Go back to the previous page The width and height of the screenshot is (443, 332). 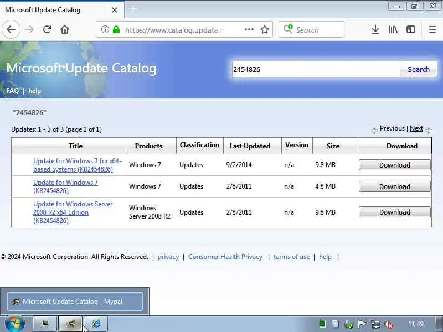pyautogui.click(x=11, y=29)
